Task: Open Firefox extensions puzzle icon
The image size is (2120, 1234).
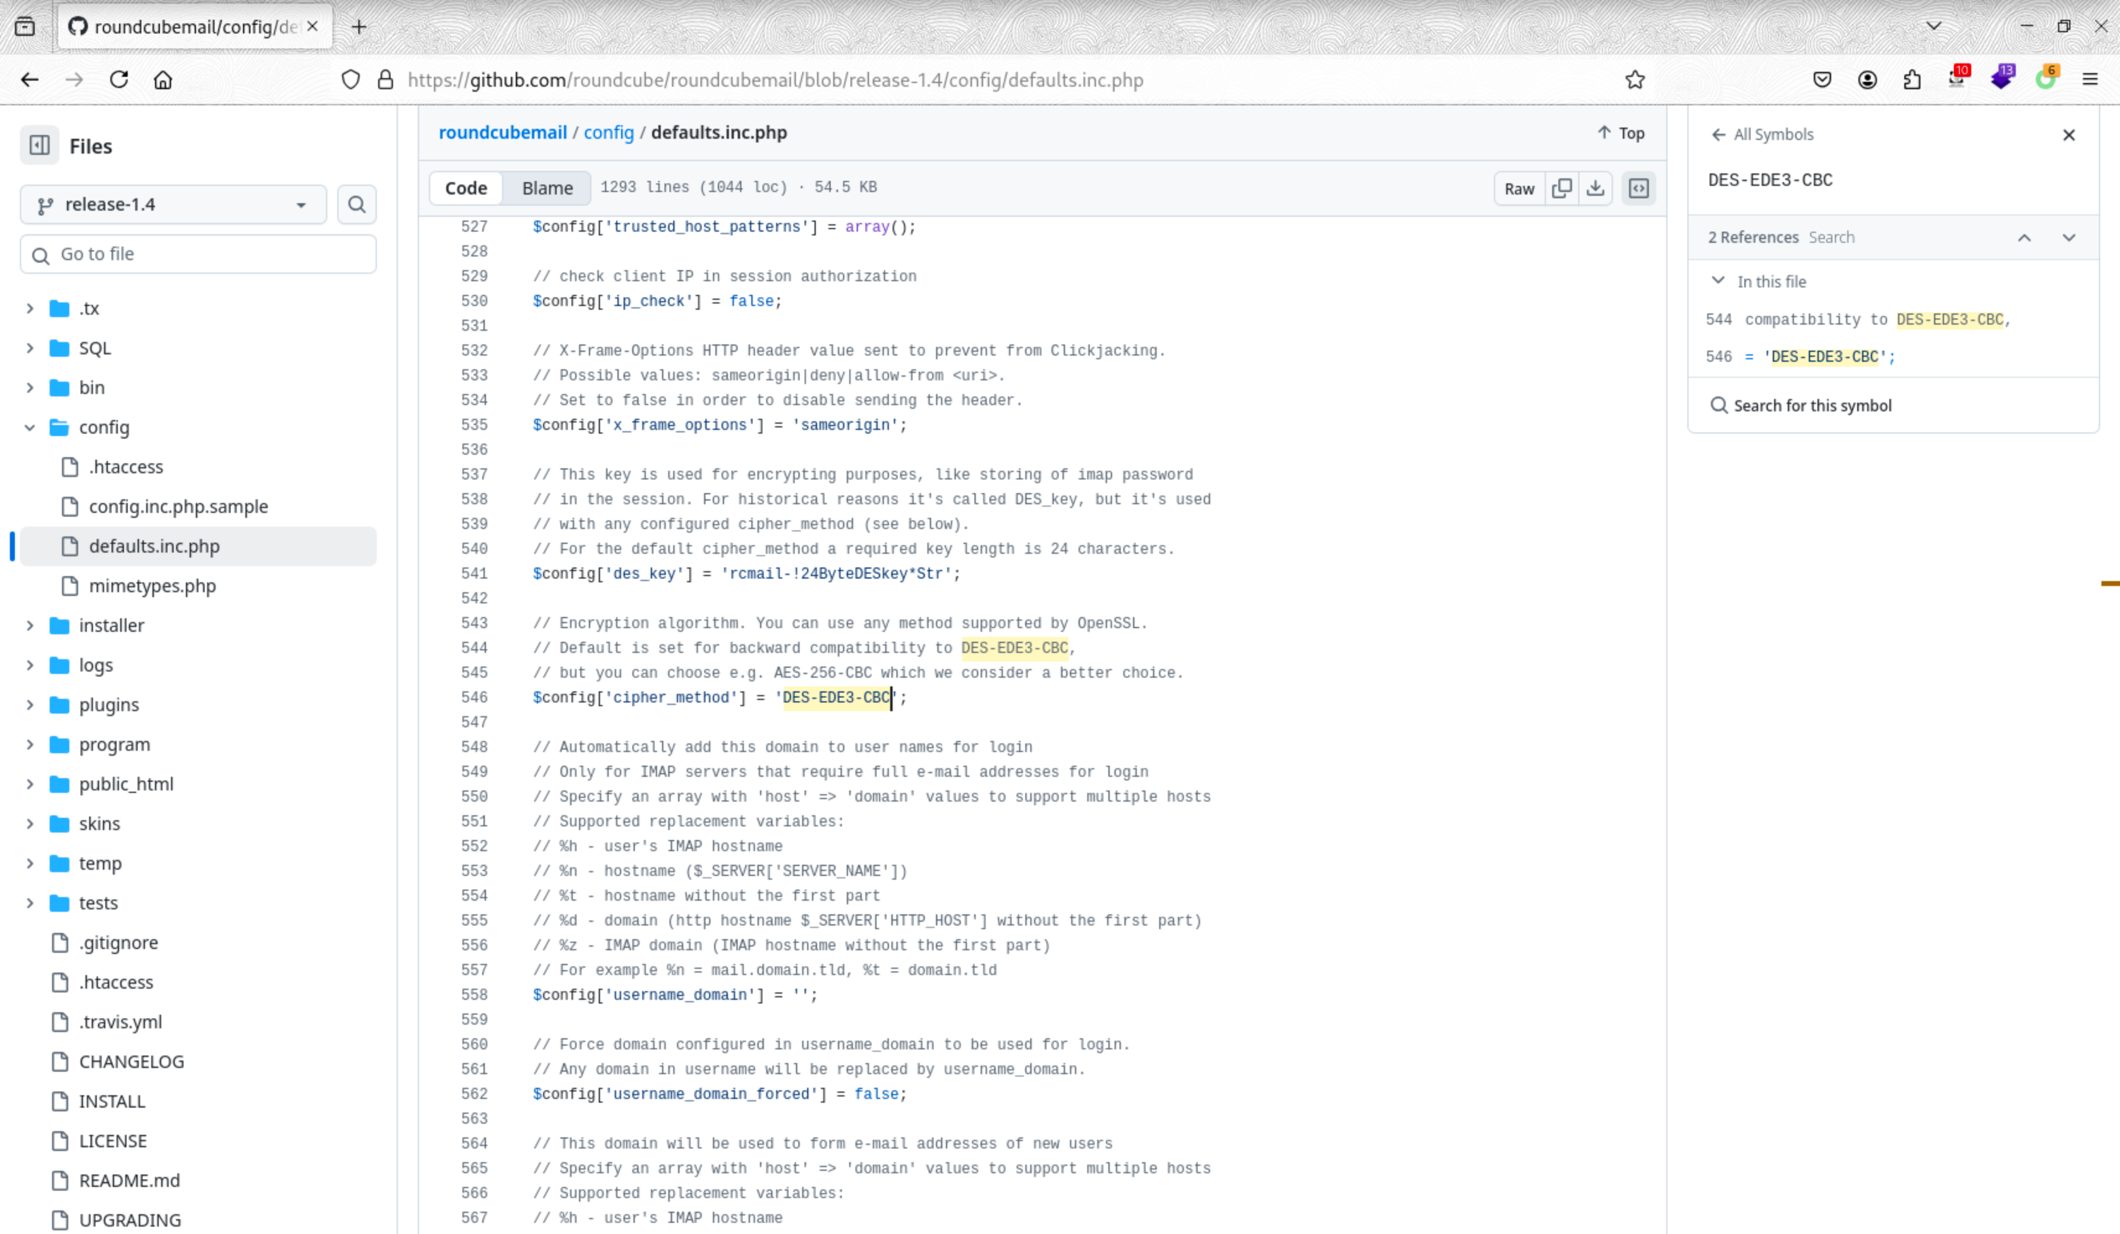Action: (x=1911, y=80)
